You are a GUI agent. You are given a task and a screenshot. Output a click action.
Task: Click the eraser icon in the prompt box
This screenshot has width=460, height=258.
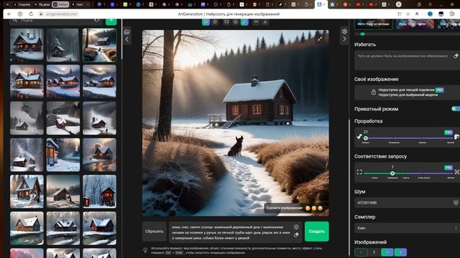point(296,234)
